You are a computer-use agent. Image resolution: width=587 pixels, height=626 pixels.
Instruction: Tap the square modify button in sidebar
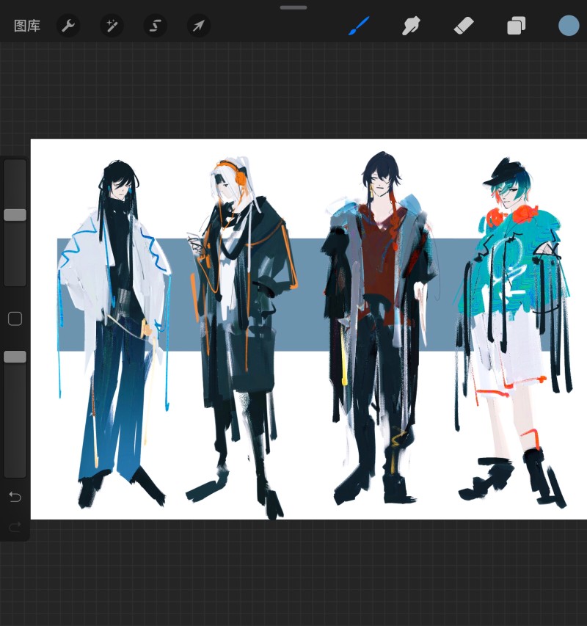tap(15, 319)
